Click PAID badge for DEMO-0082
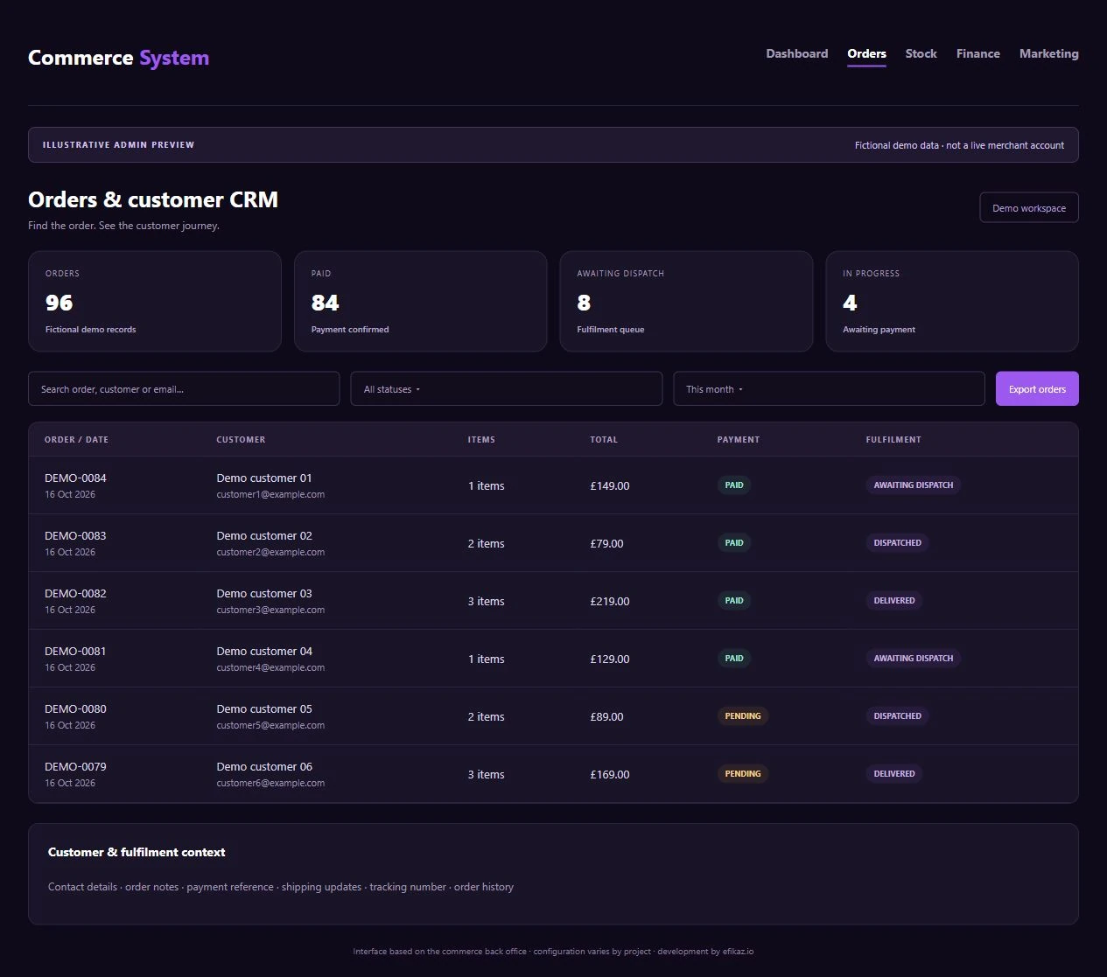Image resolution: width=1107 pixels, height=977 pixels. [734, 601]
